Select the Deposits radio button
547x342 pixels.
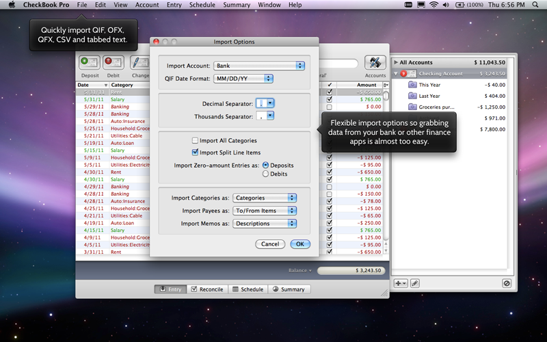point(265,165)
